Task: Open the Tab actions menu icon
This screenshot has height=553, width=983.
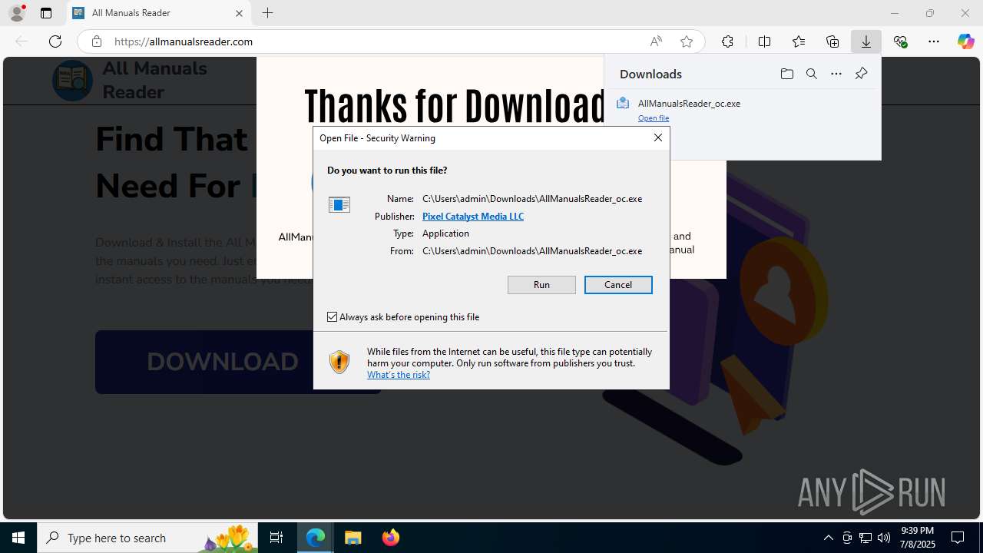Action: pyautogui.click(x=46, y=13)
